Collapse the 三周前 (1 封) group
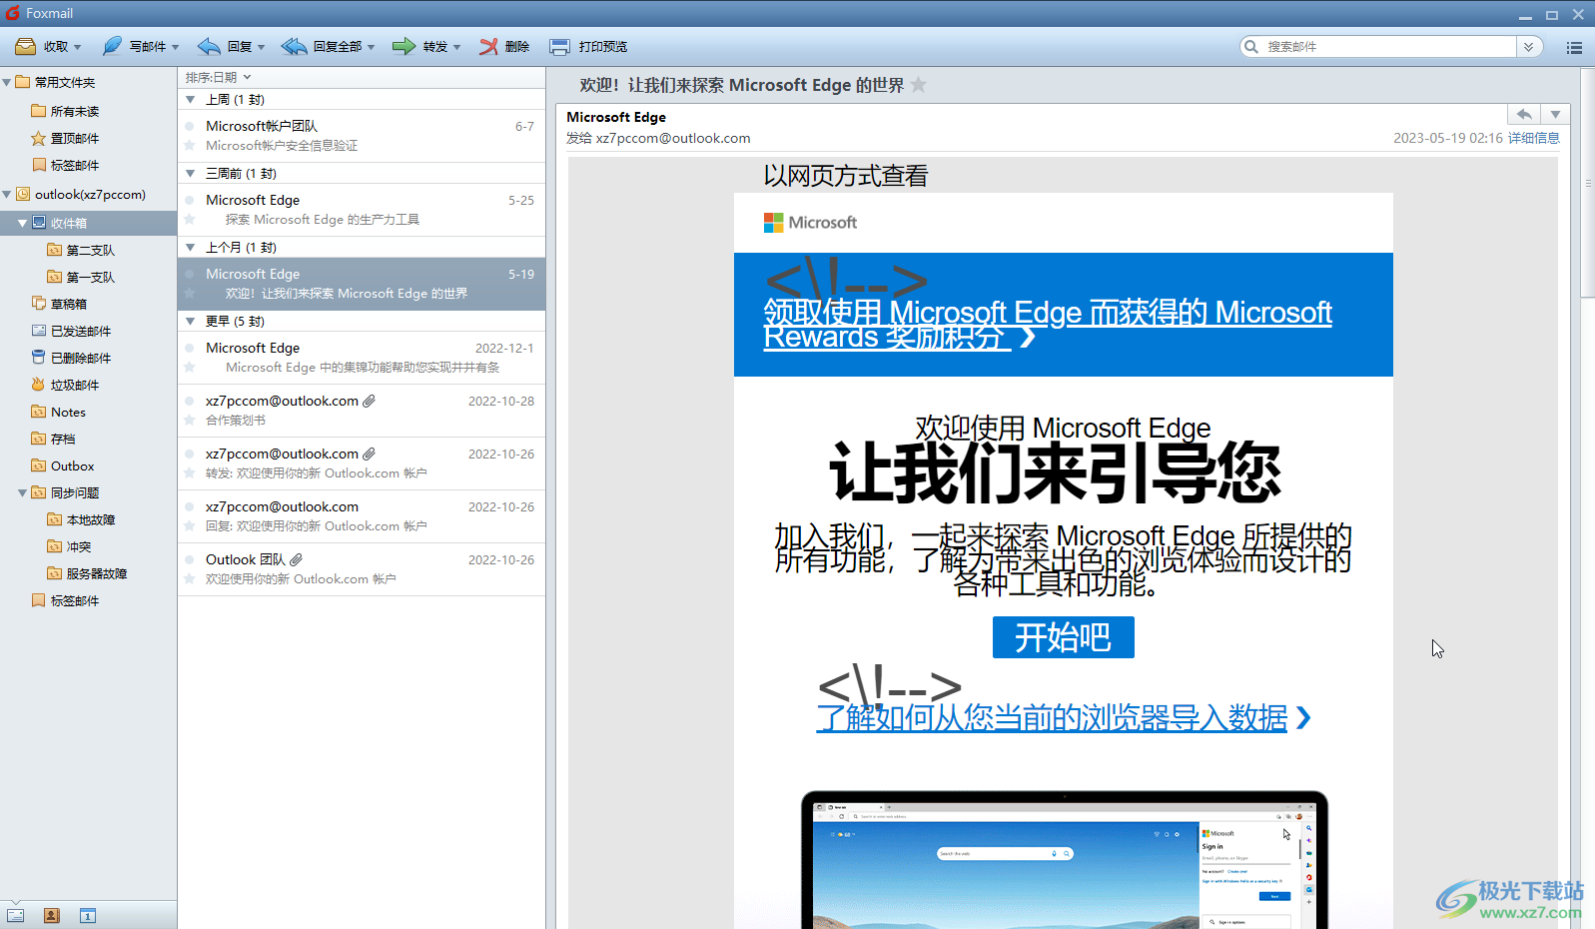The image size is (1595, 929). (190, 174)
